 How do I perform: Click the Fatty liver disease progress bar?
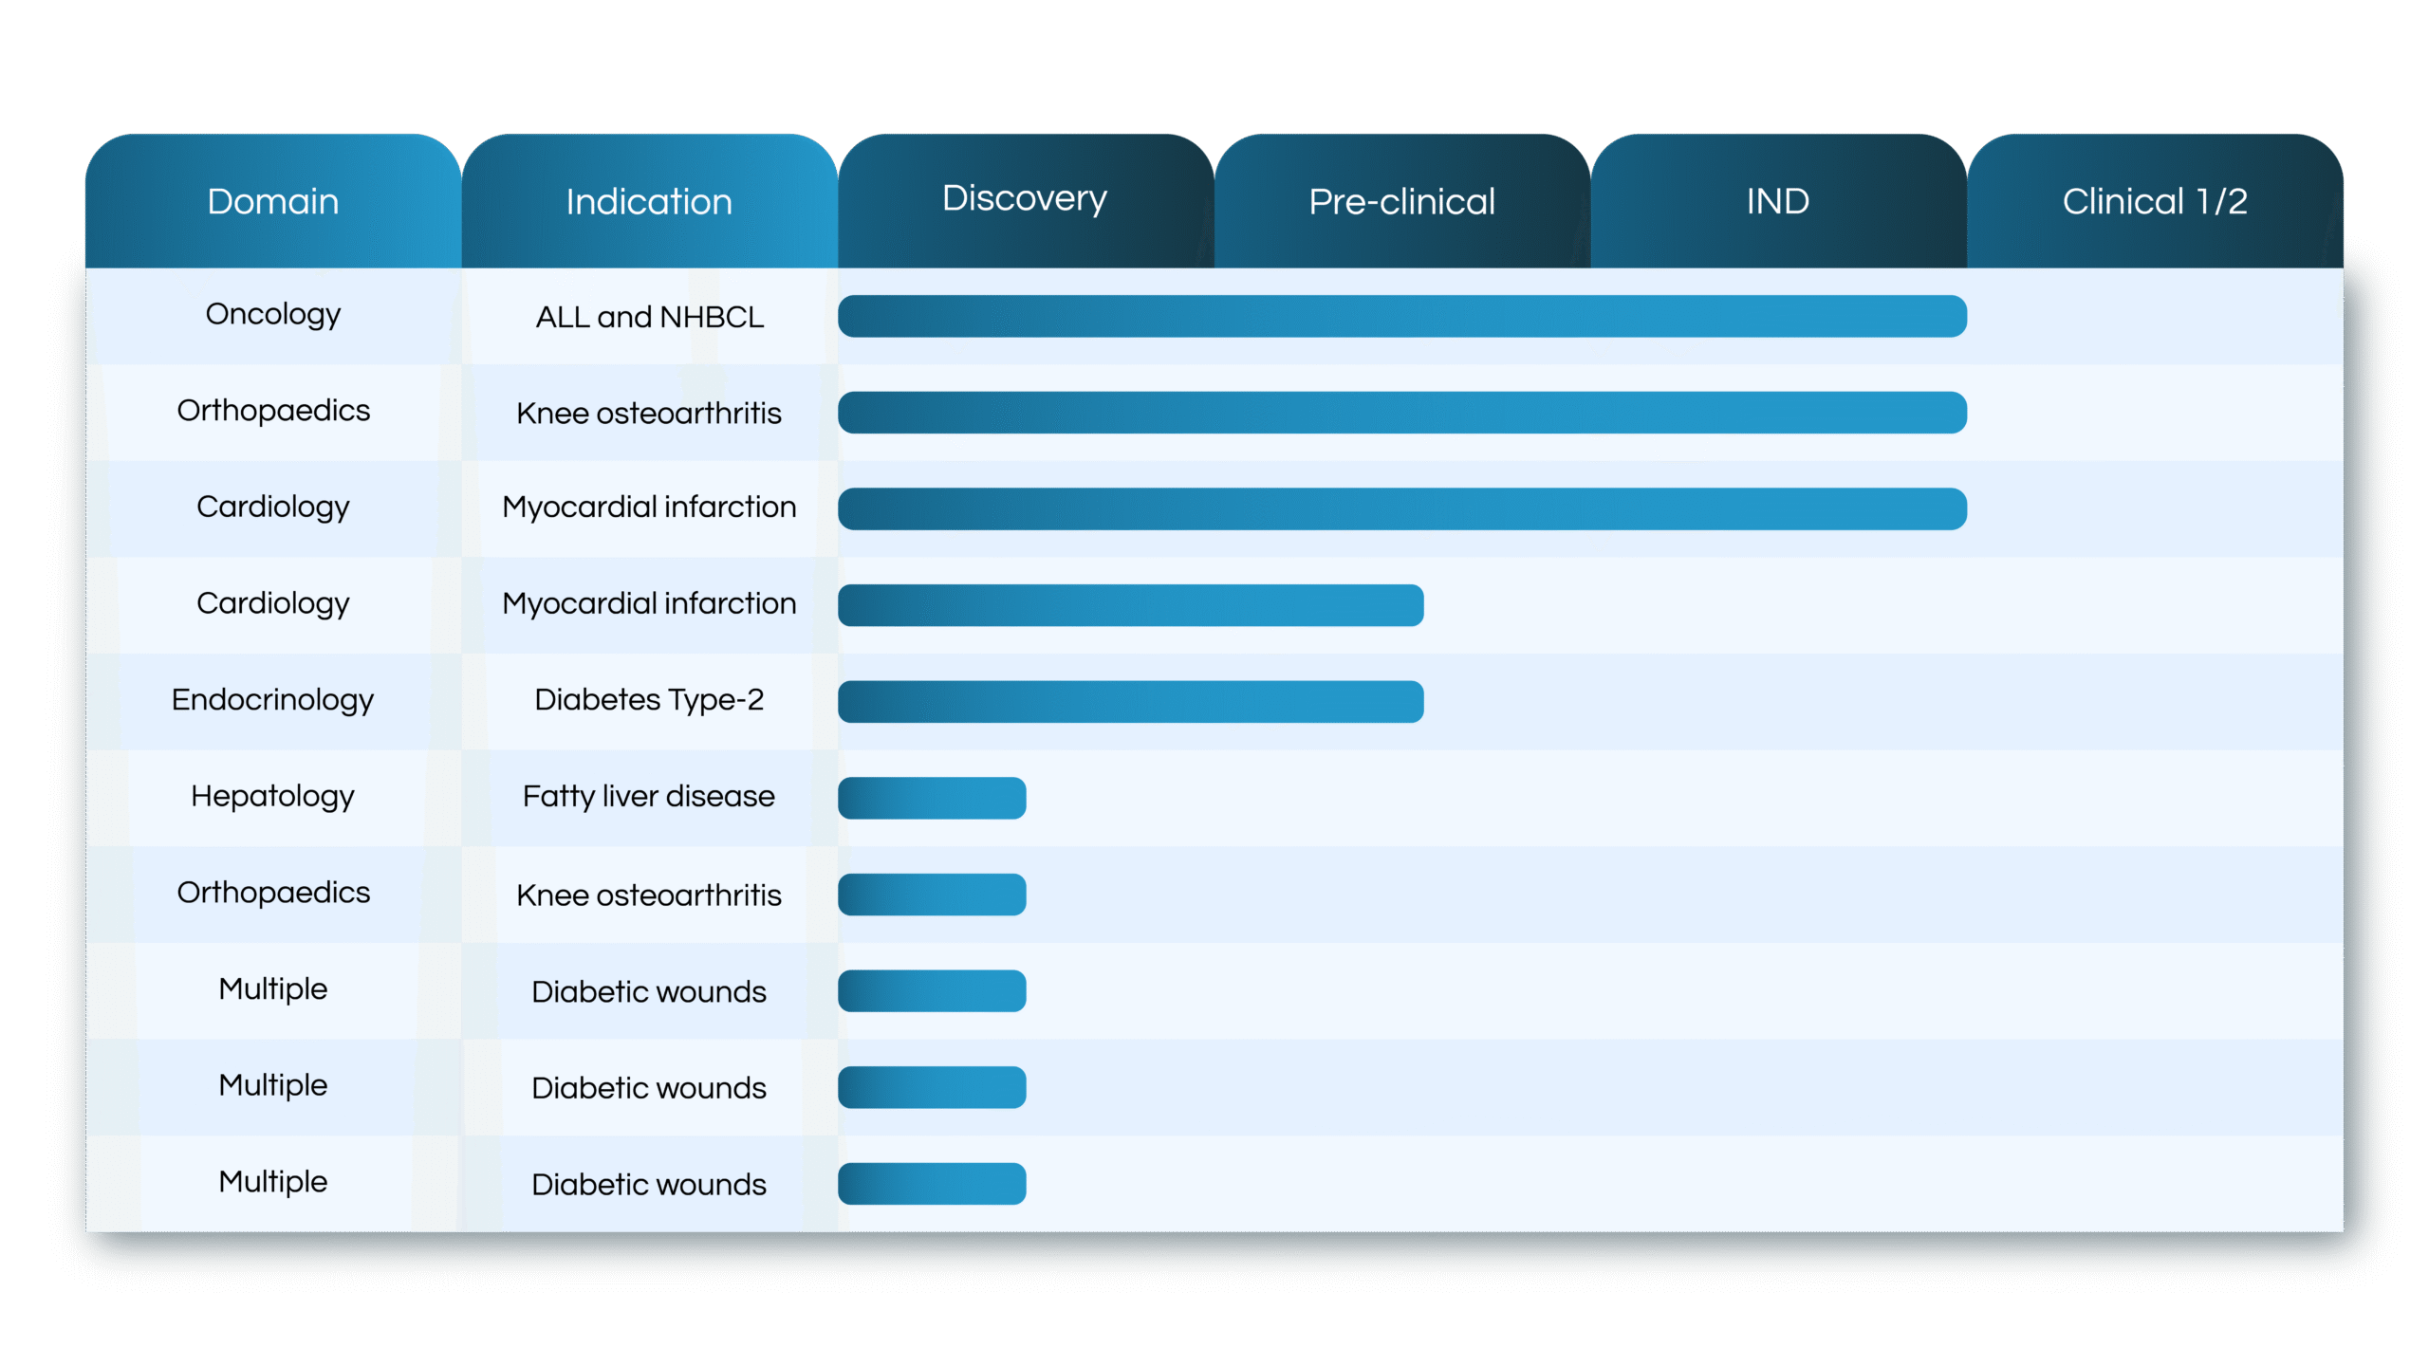click(x=932, y=798)
